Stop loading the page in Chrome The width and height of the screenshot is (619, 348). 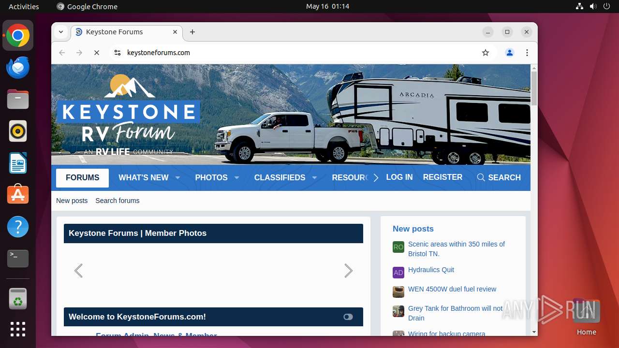pos(97,53)
